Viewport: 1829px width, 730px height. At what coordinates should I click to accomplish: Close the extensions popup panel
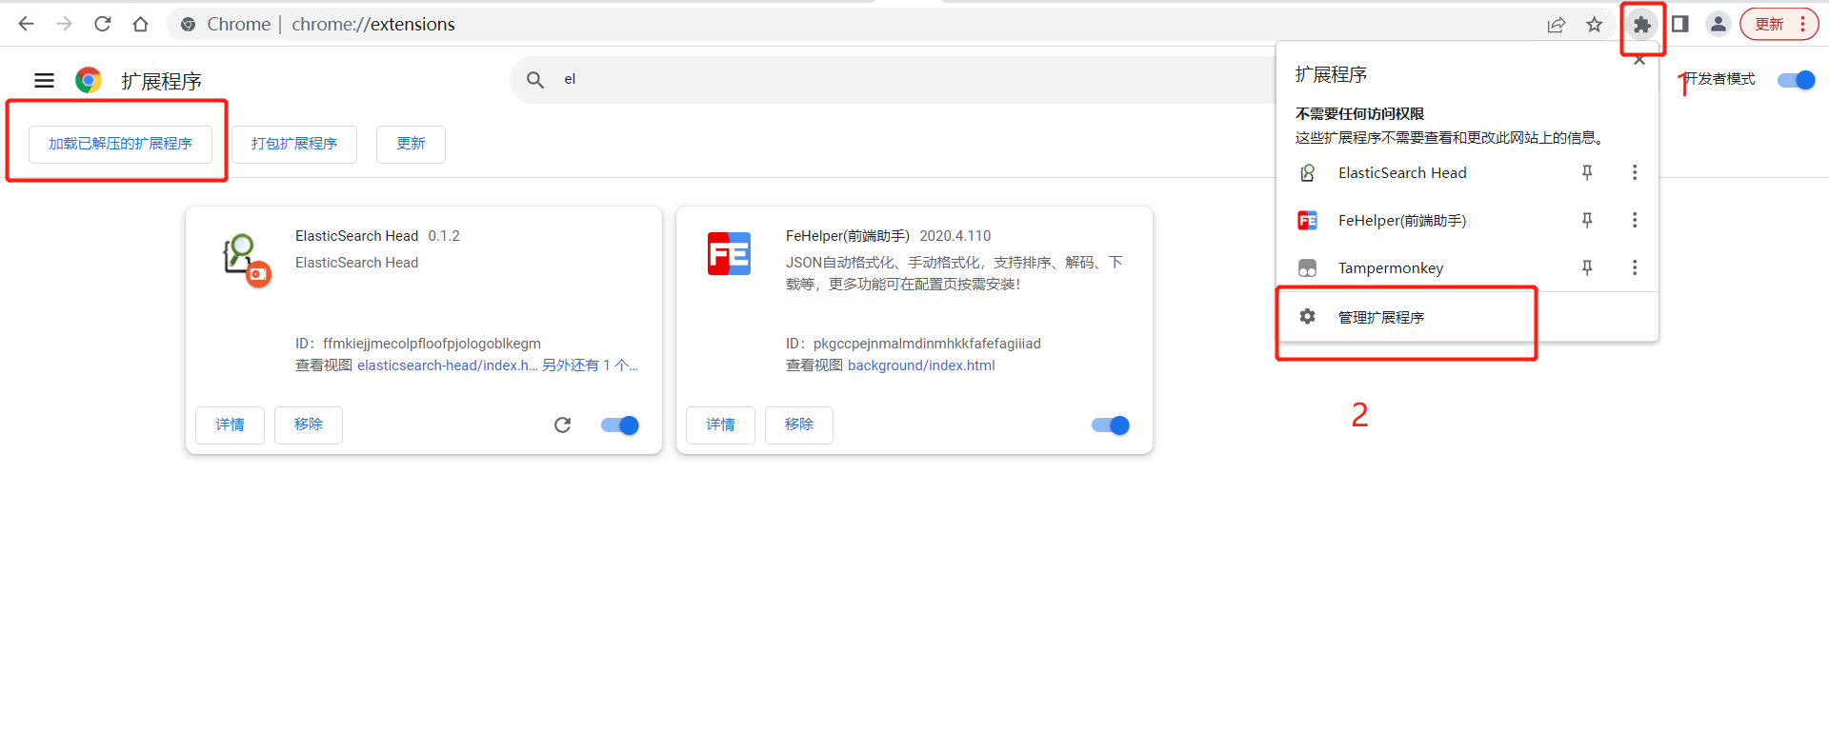click(1639, 61)
